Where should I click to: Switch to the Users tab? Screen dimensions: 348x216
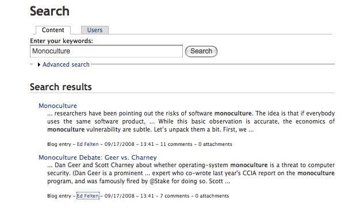pyautogui.click(x=95, y=30)
